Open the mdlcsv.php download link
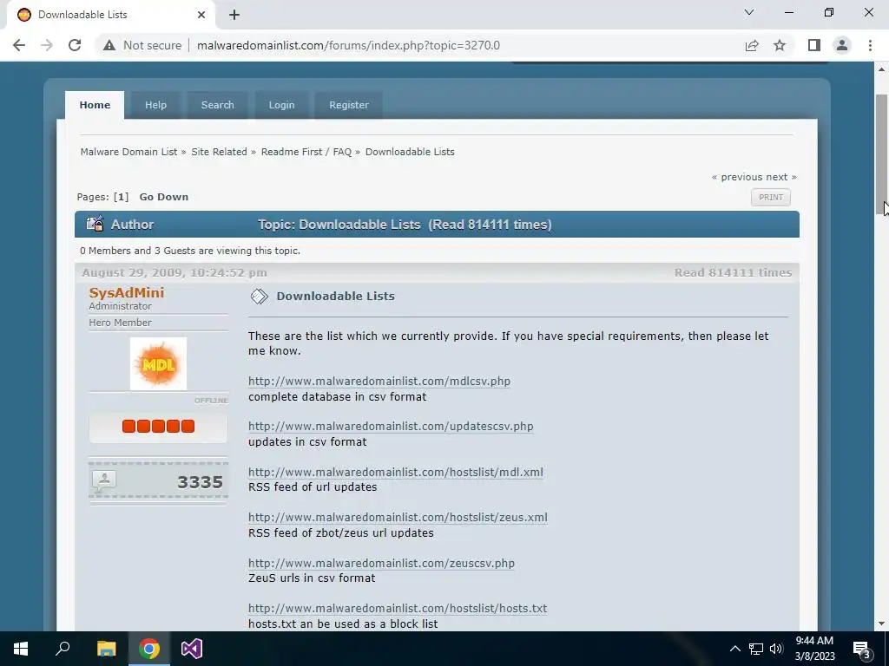 pos(379,382)
